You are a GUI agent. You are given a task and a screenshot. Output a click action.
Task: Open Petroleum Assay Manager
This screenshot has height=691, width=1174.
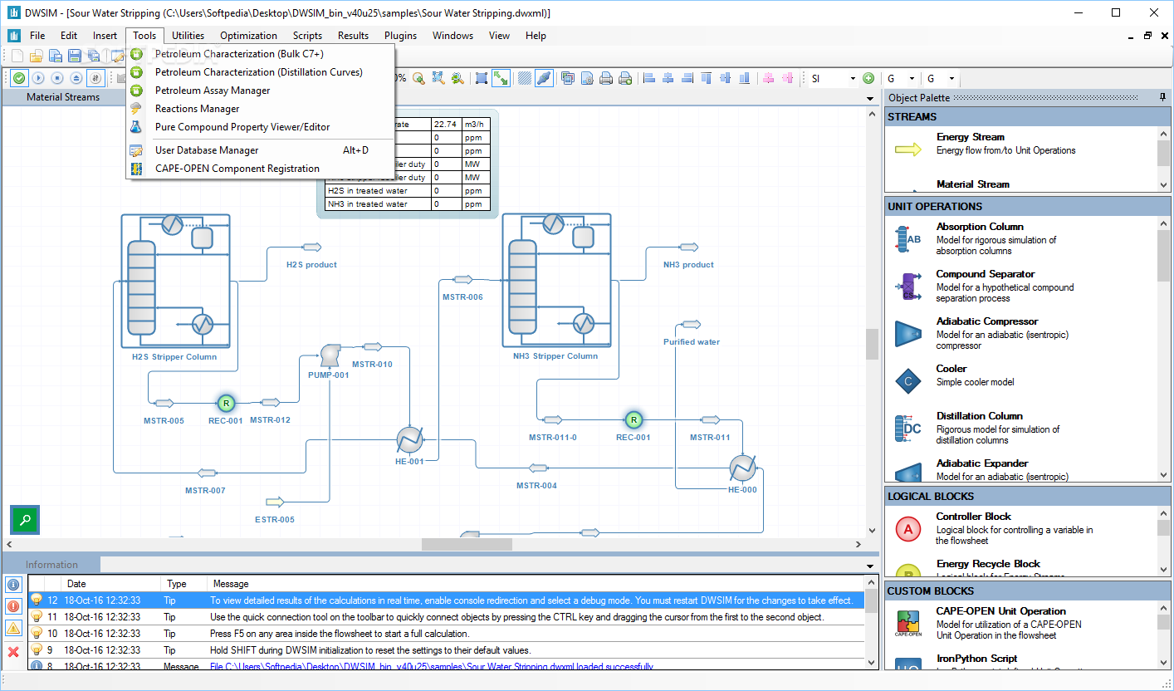click(260, 91)
